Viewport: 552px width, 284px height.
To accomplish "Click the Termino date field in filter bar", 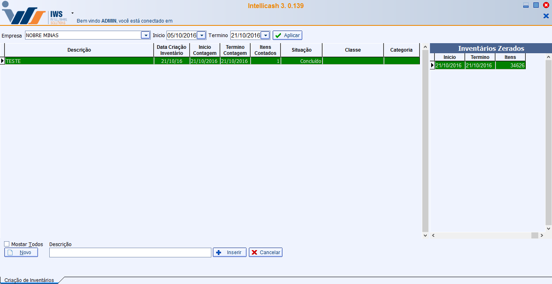I will (246, 35).
